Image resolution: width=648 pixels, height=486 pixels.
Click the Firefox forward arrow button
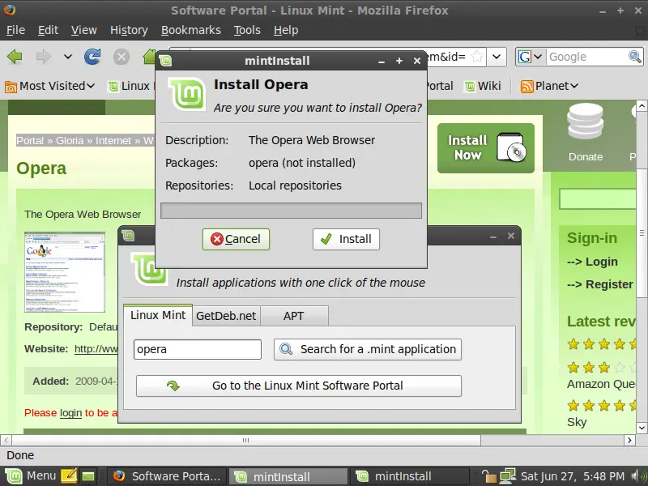[44, 57]
